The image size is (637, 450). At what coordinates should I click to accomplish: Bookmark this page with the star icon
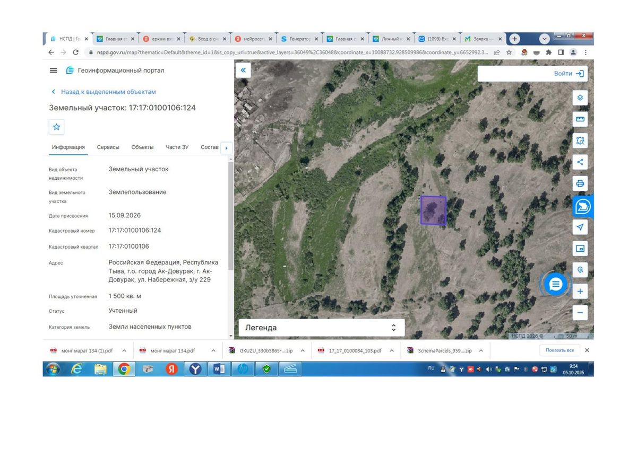(509, 52)
